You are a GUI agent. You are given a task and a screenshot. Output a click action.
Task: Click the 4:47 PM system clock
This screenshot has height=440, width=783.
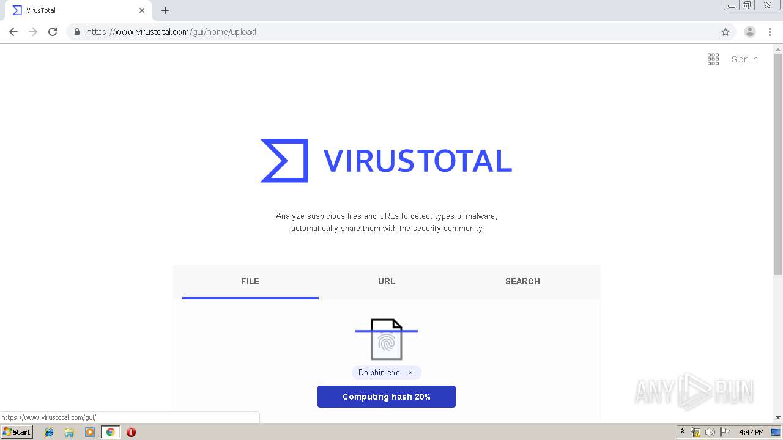[x=752, y=432]
